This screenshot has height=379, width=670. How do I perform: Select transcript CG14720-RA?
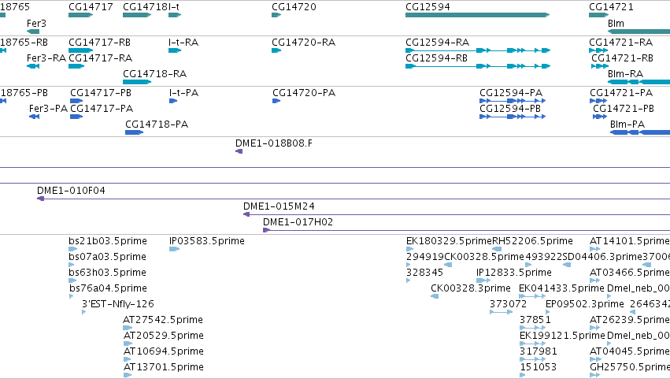(x=303, y=43)
